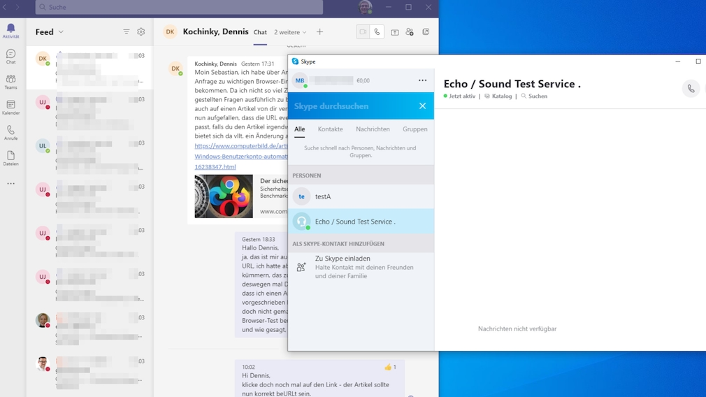Open the computerbild.de link in chat
This screenshot has width=706, height=397.
[x=241, y=156]
